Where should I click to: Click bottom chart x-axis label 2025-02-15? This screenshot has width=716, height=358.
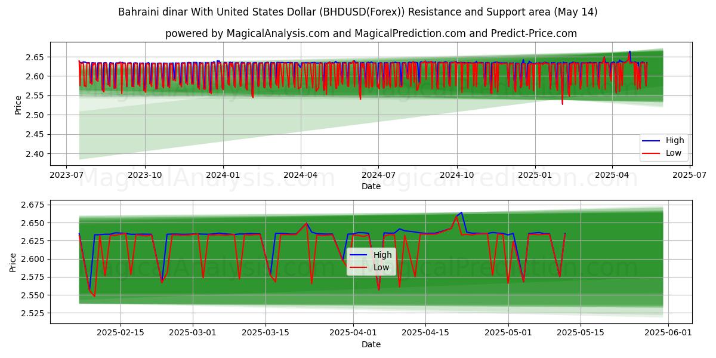tap(121, 333)
